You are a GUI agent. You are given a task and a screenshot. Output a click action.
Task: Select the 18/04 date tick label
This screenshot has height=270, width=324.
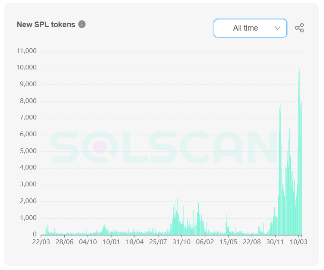(x=135, y=242)
